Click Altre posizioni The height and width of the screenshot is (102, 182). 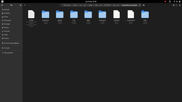pos(11,53)
